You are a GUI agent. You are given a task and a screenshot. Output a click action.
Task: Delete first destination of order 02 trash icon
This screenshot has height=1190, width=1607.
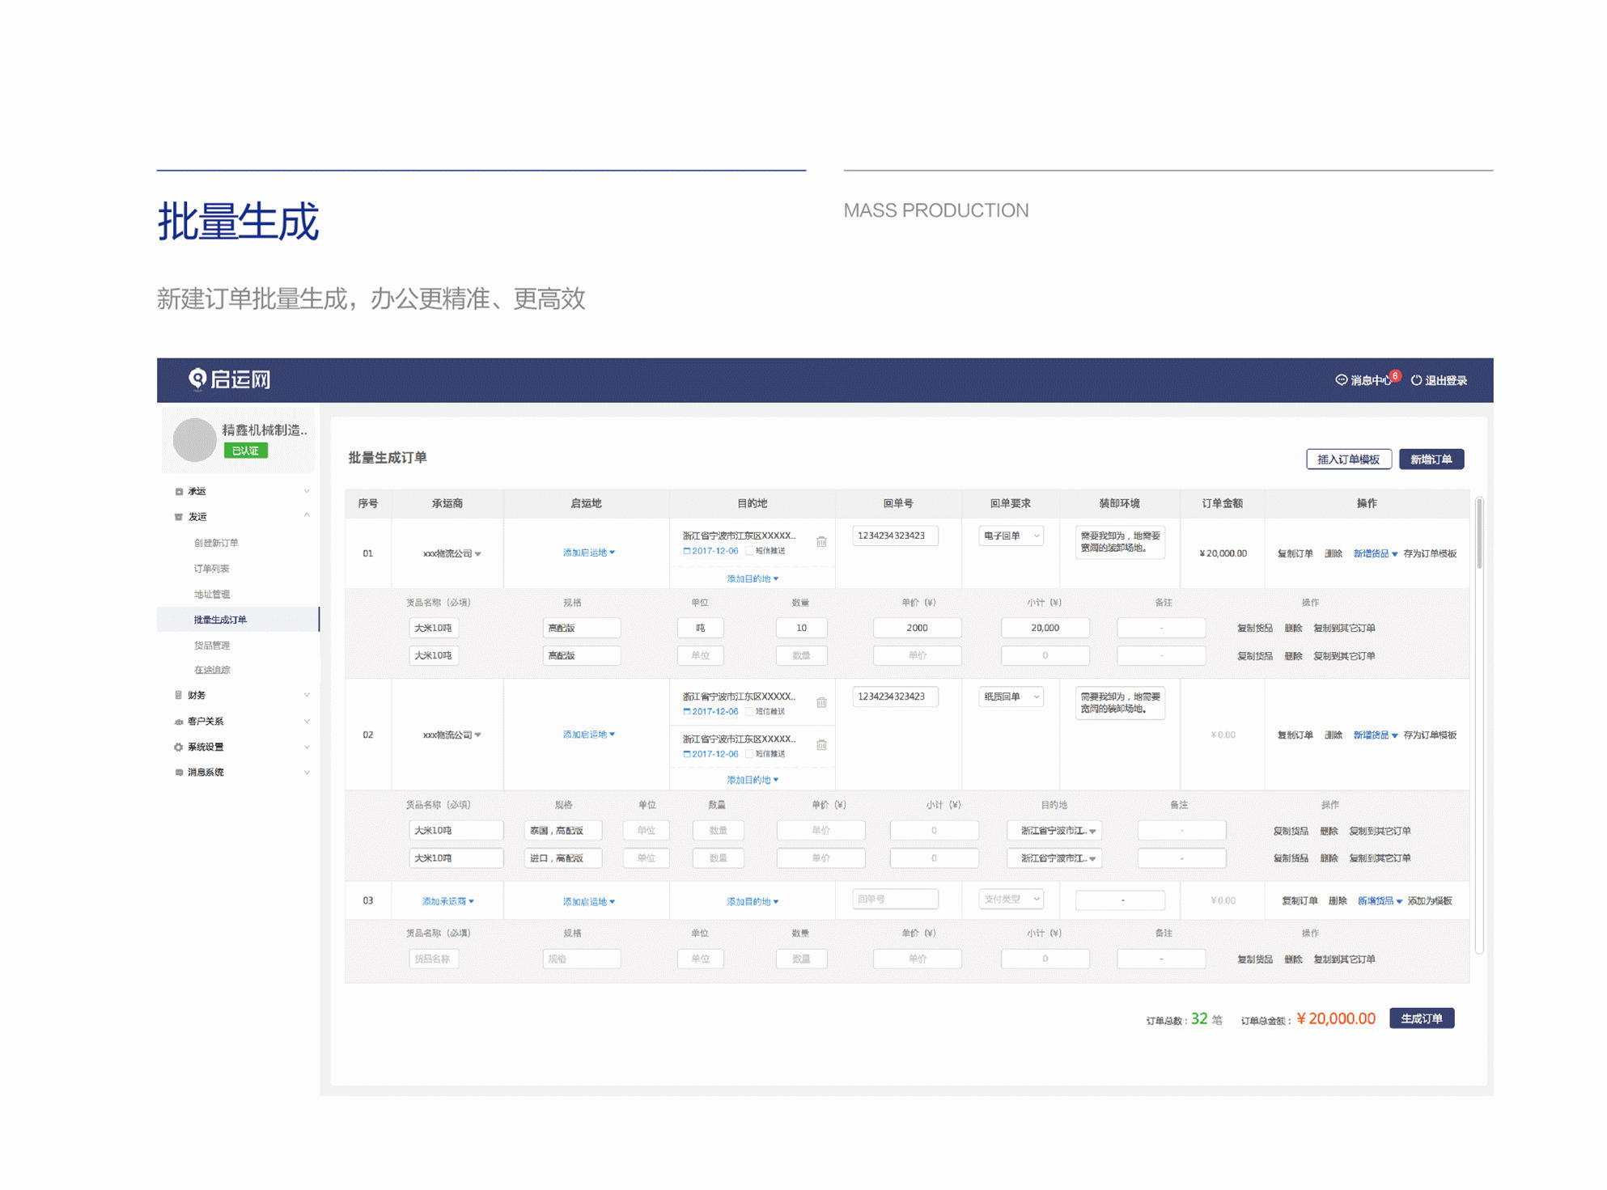click(821, 703)
